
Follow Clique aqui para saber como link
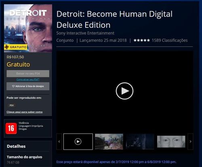(x=25, y=112)
